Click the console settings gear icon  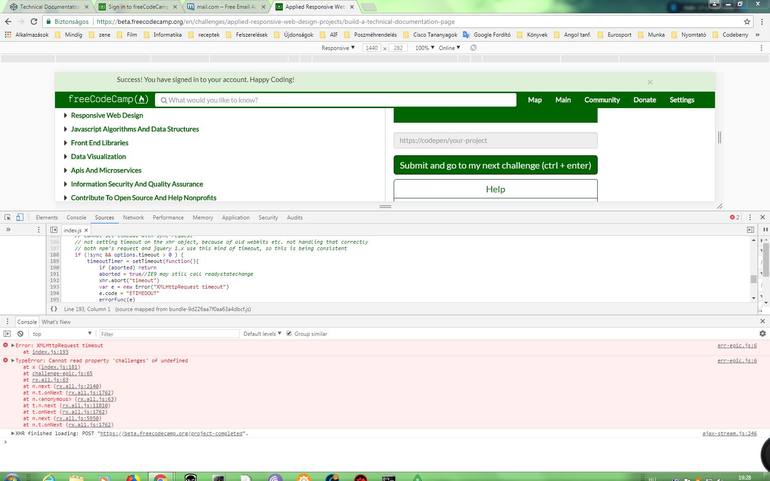tap(762, 333)
